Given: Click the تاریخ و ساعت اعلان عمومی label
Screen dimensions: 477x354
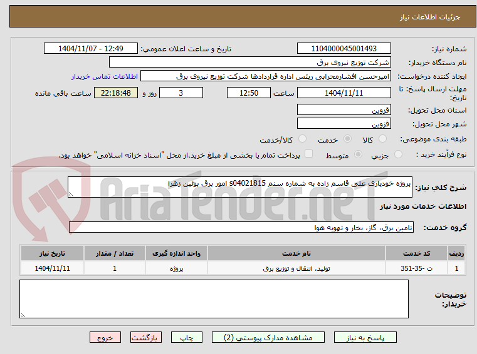Looking at the screenshot, I should 186,49.
